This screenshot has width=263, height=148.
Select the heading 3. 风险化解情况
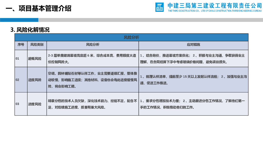(x=30, y=30)
